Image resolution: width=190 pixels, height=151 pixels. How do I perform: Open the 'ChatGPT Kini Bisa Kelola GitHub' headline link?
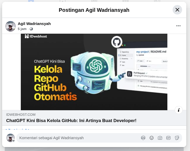71,120
